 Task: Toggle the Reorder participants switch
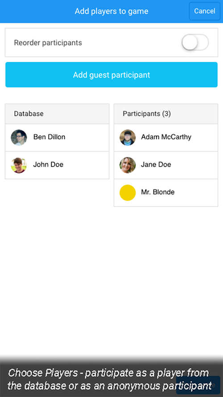tap(195, 42)
